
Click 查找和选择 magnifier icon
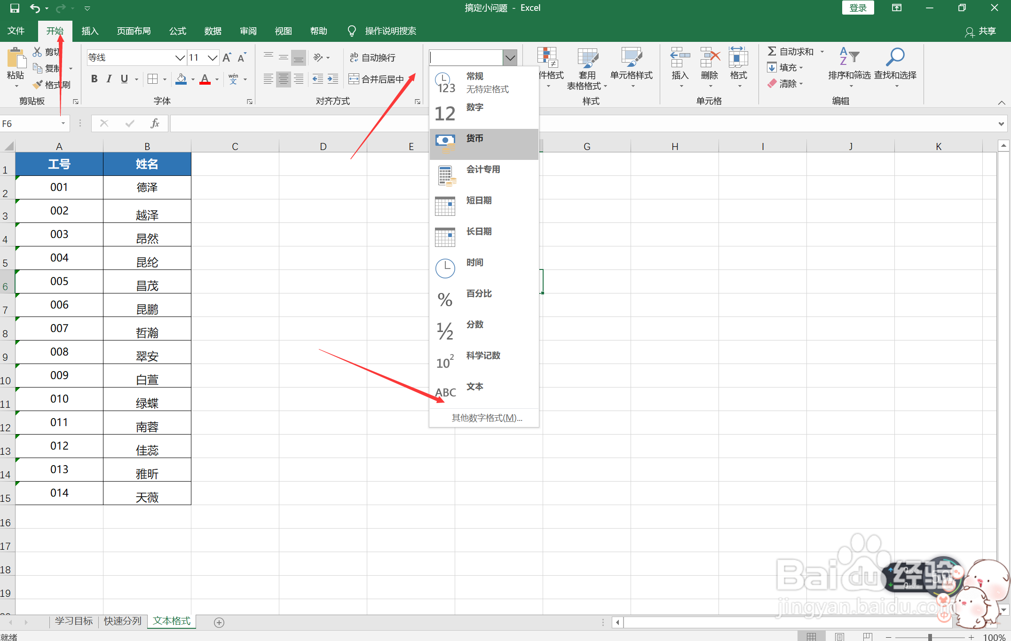895,57
